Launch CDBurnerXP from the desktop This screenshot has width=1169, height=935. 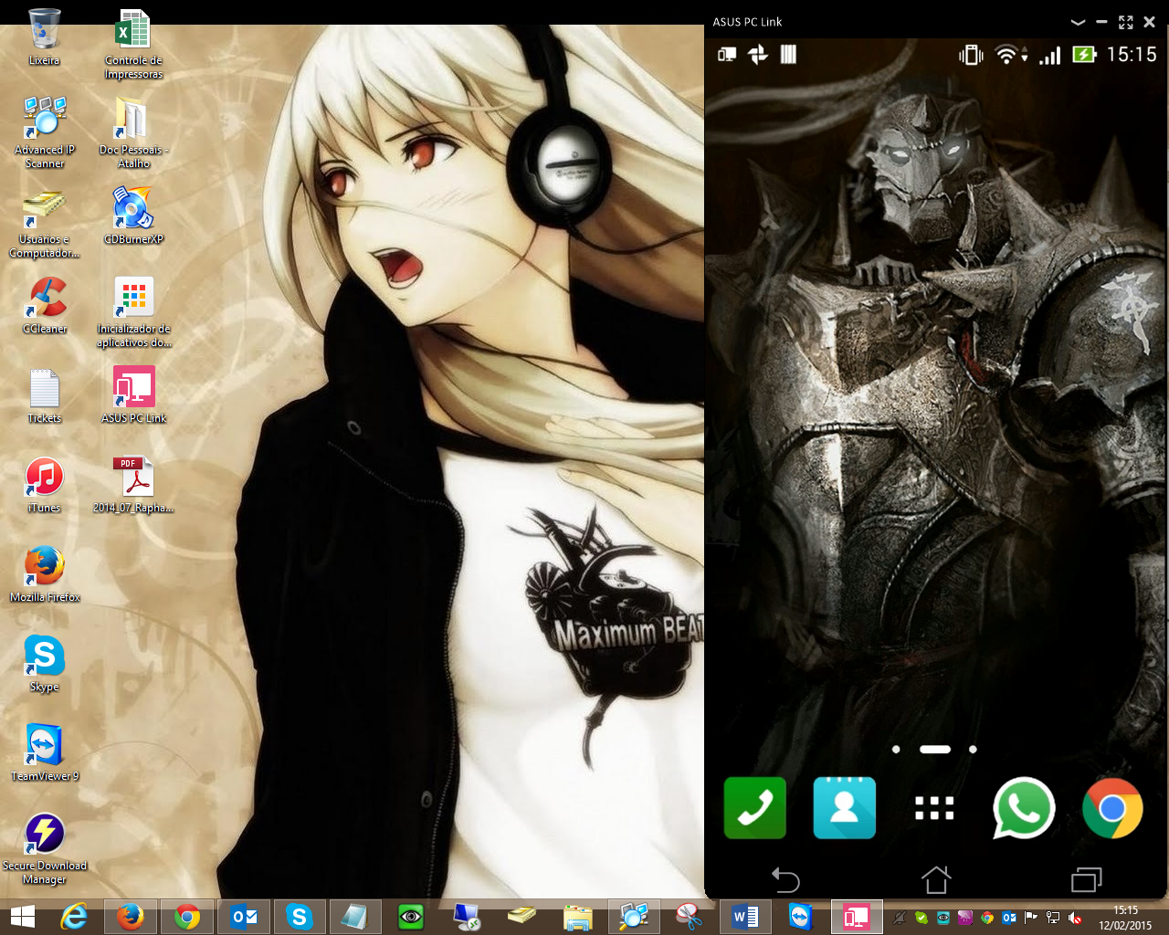(x=133, y=215)
